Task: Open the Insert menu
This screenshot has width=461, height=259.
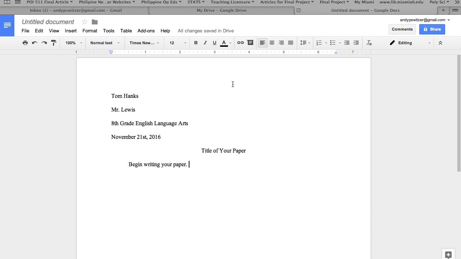Action: pyautogui.click(x=71, y=31)
